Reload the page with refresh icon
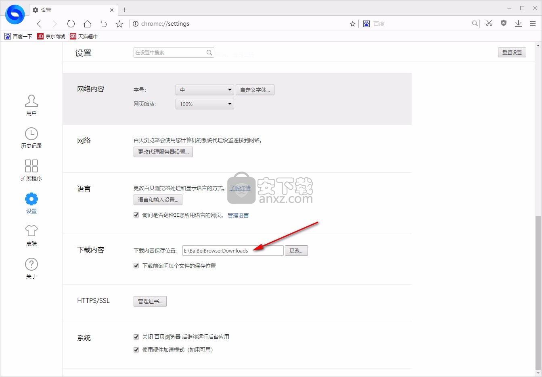Viewport: 542px width, 377px height. click(x=71, y=24)
